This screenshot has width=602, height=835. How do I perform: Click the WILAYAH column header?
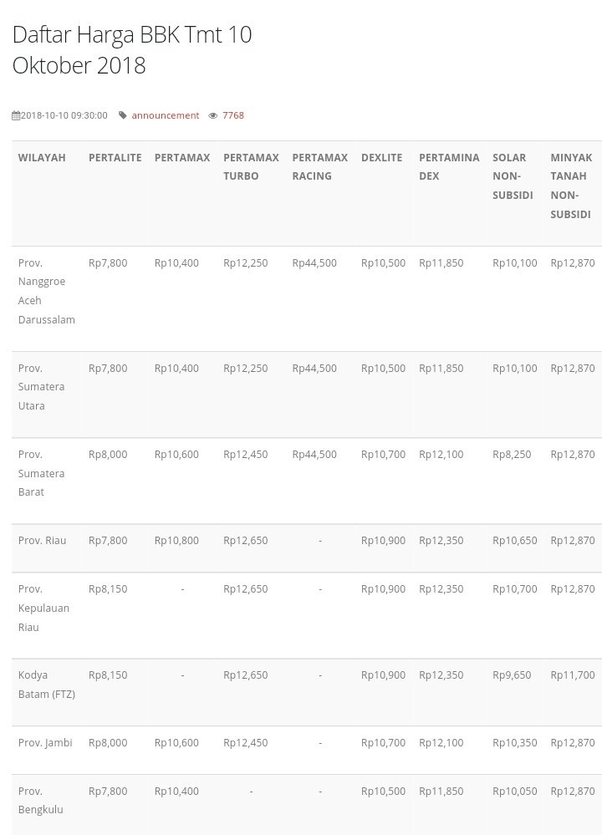[x=42, y=158]
